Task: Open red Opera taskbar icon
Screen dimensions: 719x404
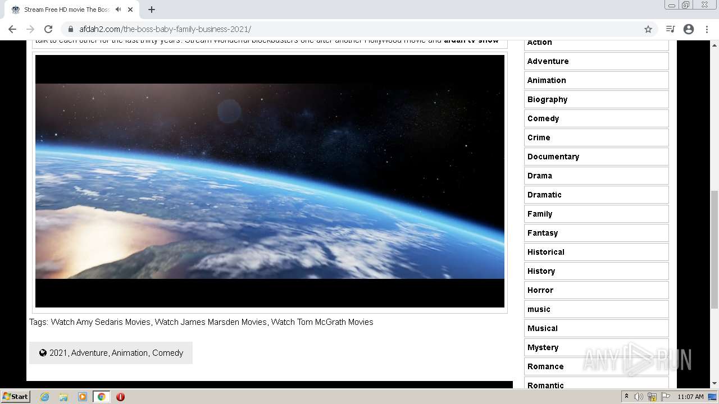Action: click(x=120, y=397)
